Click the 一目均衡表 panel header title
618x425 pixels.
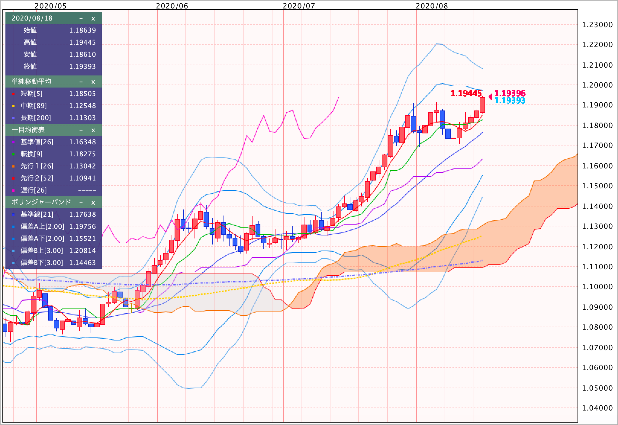click(x=28, y=130)
